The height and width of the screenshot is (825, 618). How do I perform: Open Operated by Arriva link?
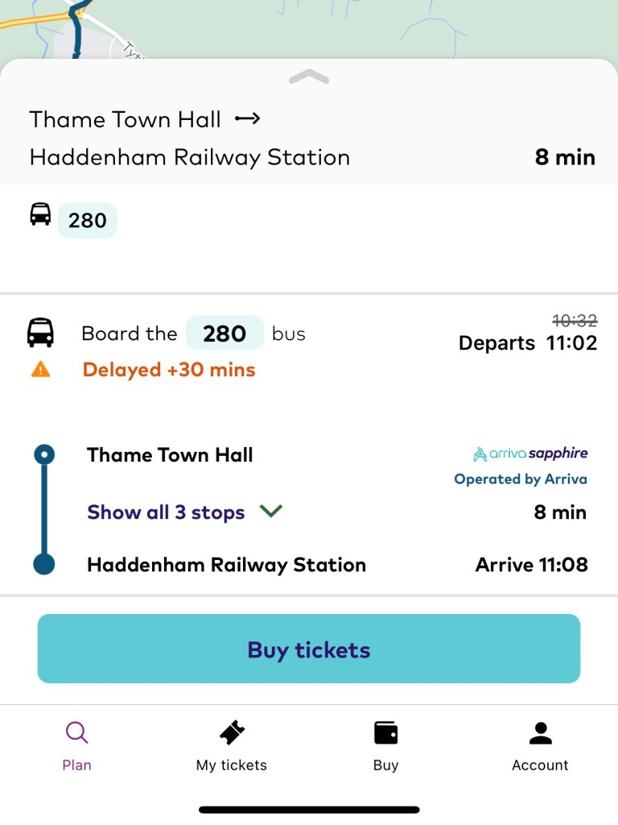coord(520,479)
